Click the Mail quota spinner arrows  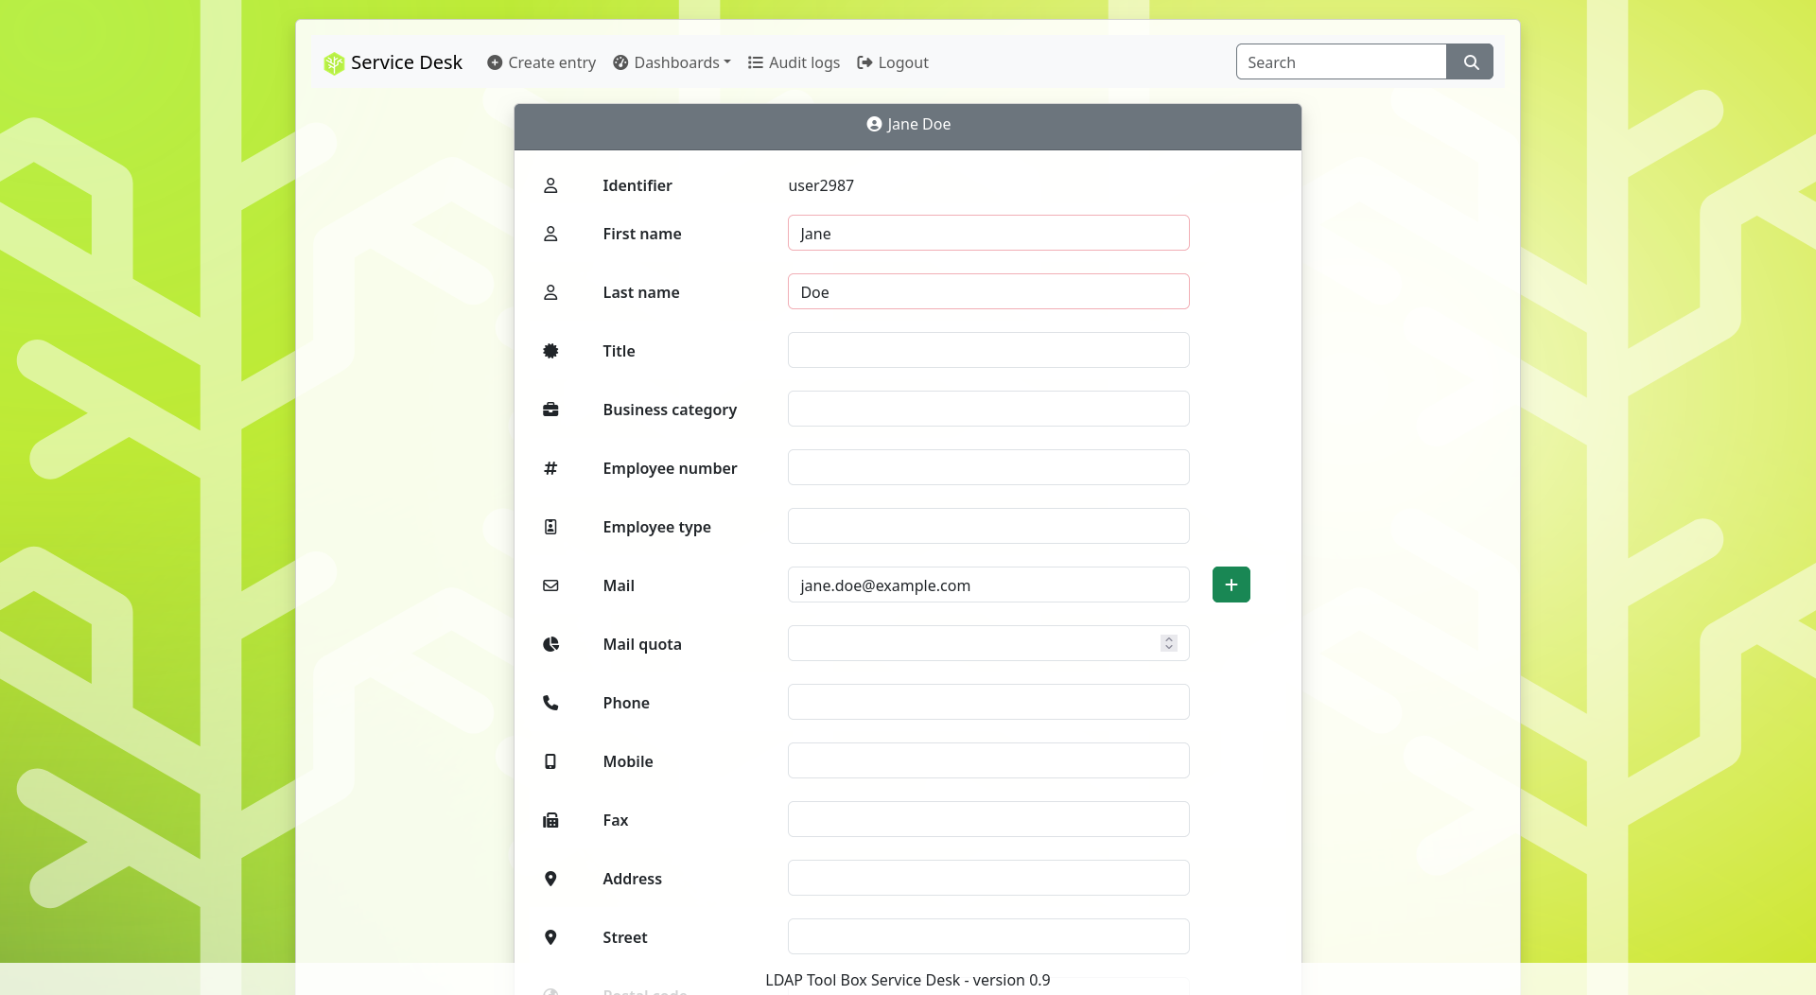[1169, 643]
